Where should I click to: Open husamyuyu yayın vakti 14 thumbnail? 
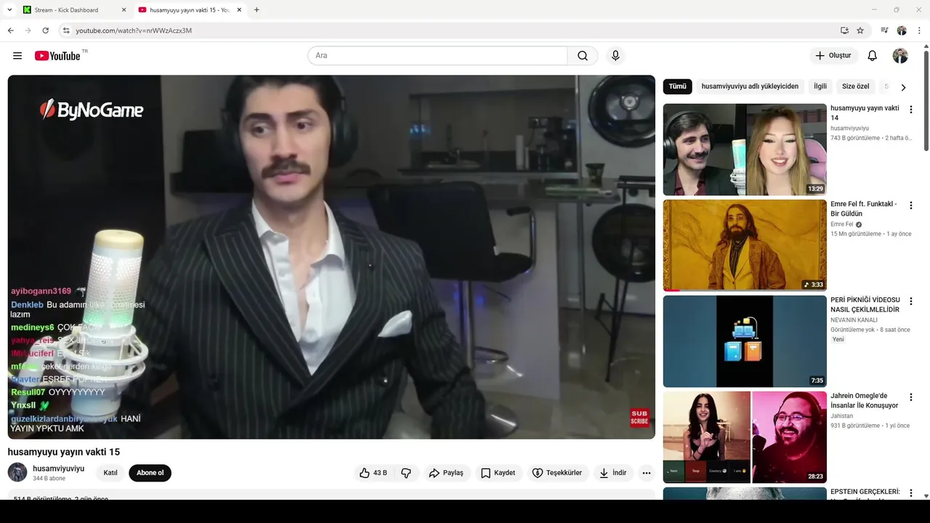click(745, 150)
